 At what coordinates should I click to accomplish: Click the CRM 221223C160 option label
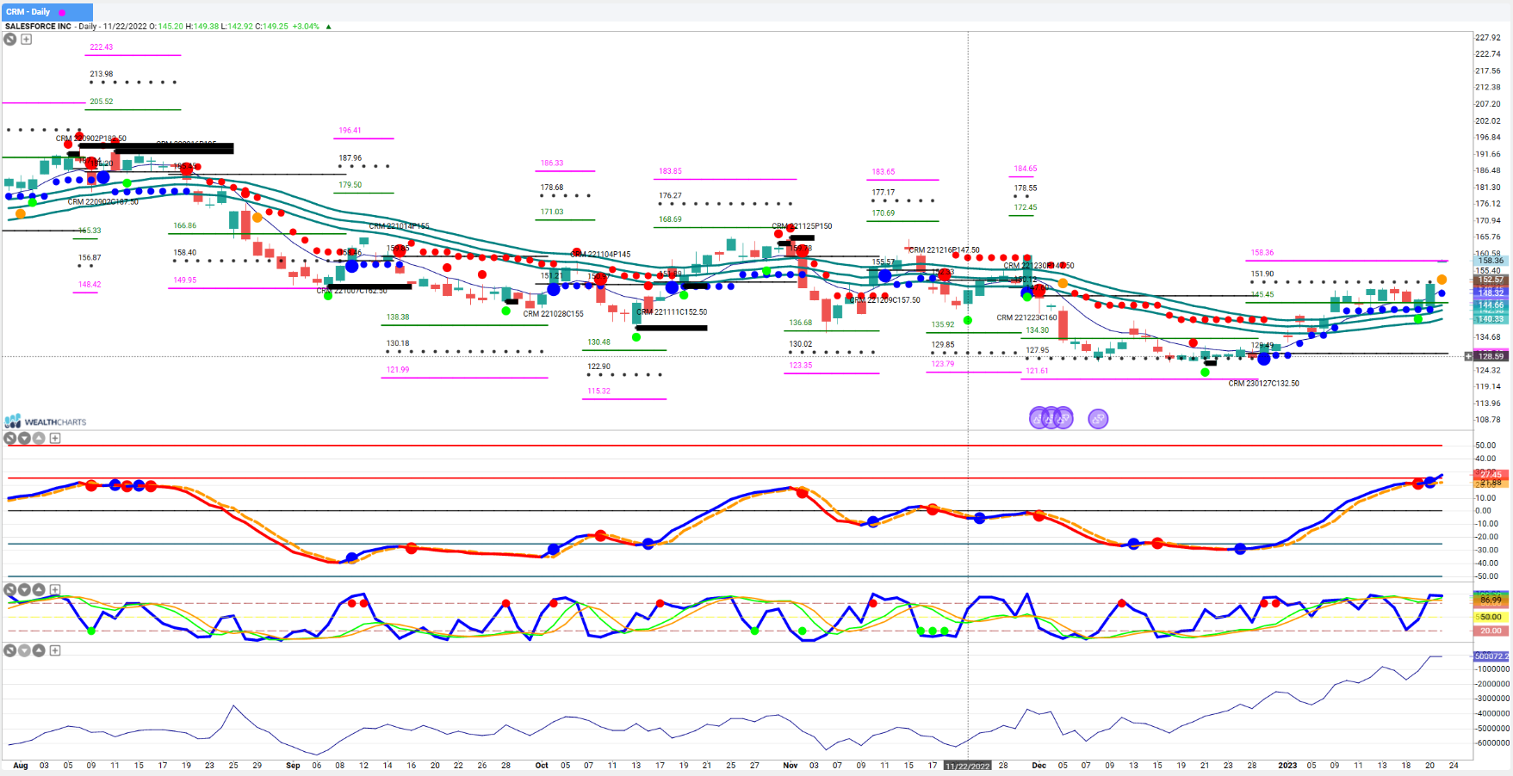pyautogui.click(x=1026, y=317)
